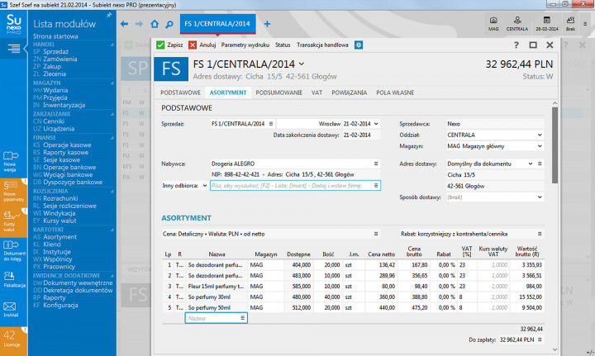The image size is (595, 356).
Task: Expand the Inny odbiorca dropdown
Action: tap(204, 186)
